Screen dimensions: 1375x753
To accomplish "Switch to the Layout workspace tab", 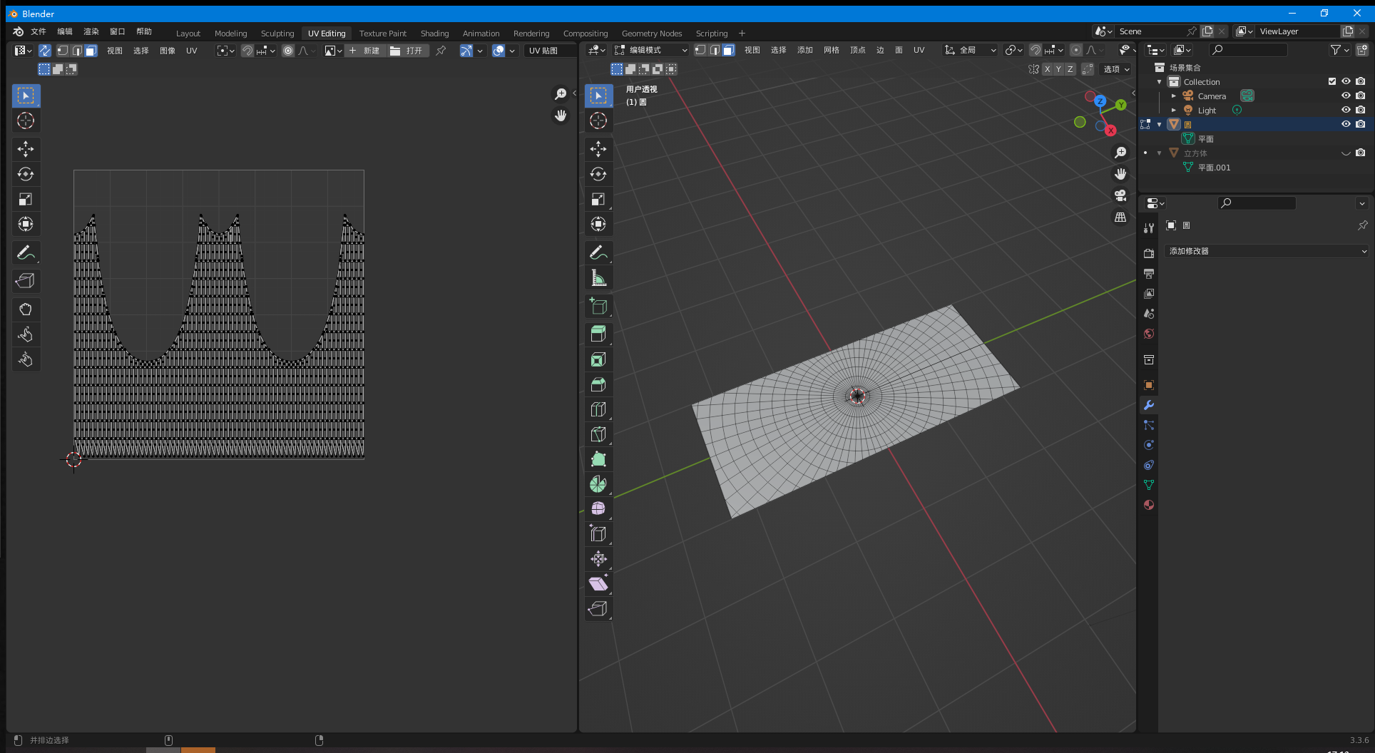I will (x=188, y=34).
